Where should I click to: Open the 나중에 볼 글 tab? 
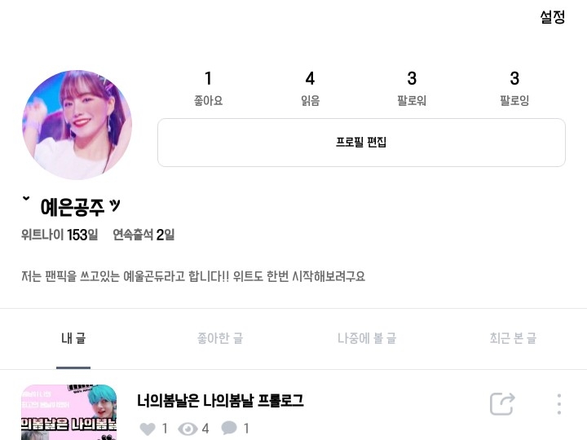[x=367, y=338]
